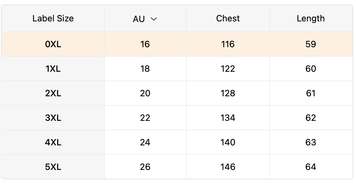Select the chest measurement 134 cell
The width and height of the screenshot is (356, 185).
pos(228,118)
